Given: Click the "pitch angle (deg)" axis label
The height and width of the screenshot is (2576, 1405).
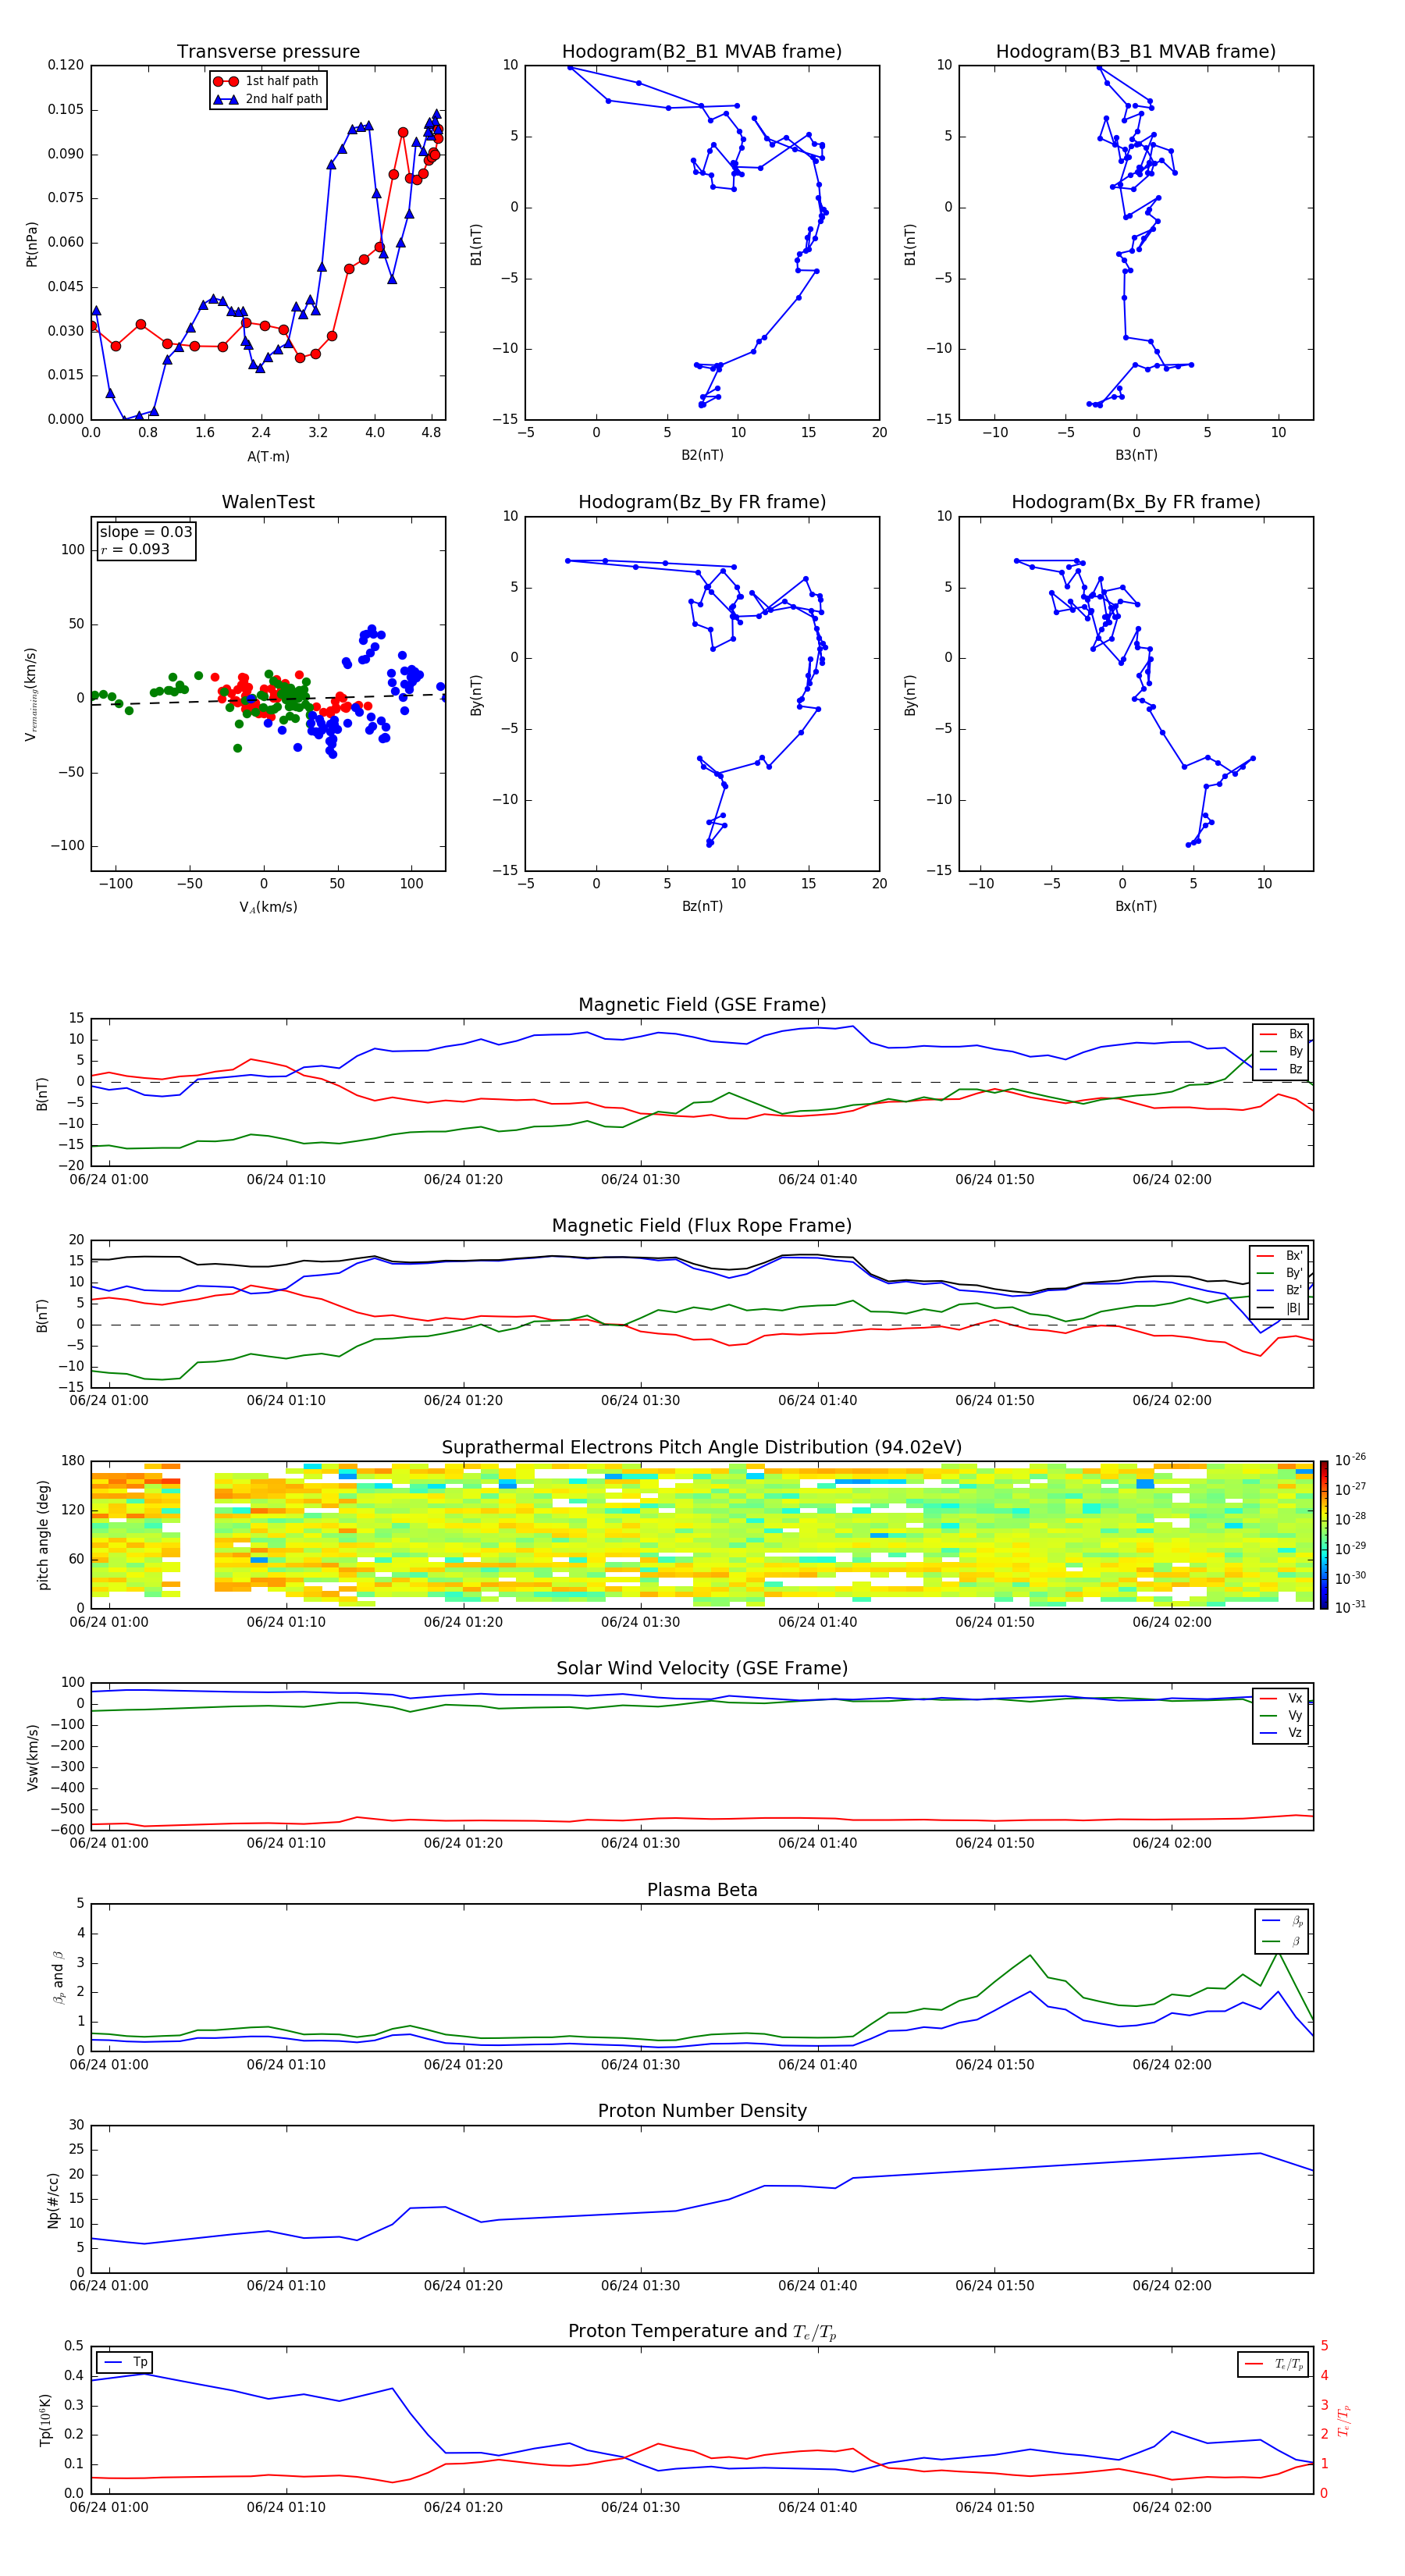Looking at the screenshot, I should click(x=43, y=1535).
